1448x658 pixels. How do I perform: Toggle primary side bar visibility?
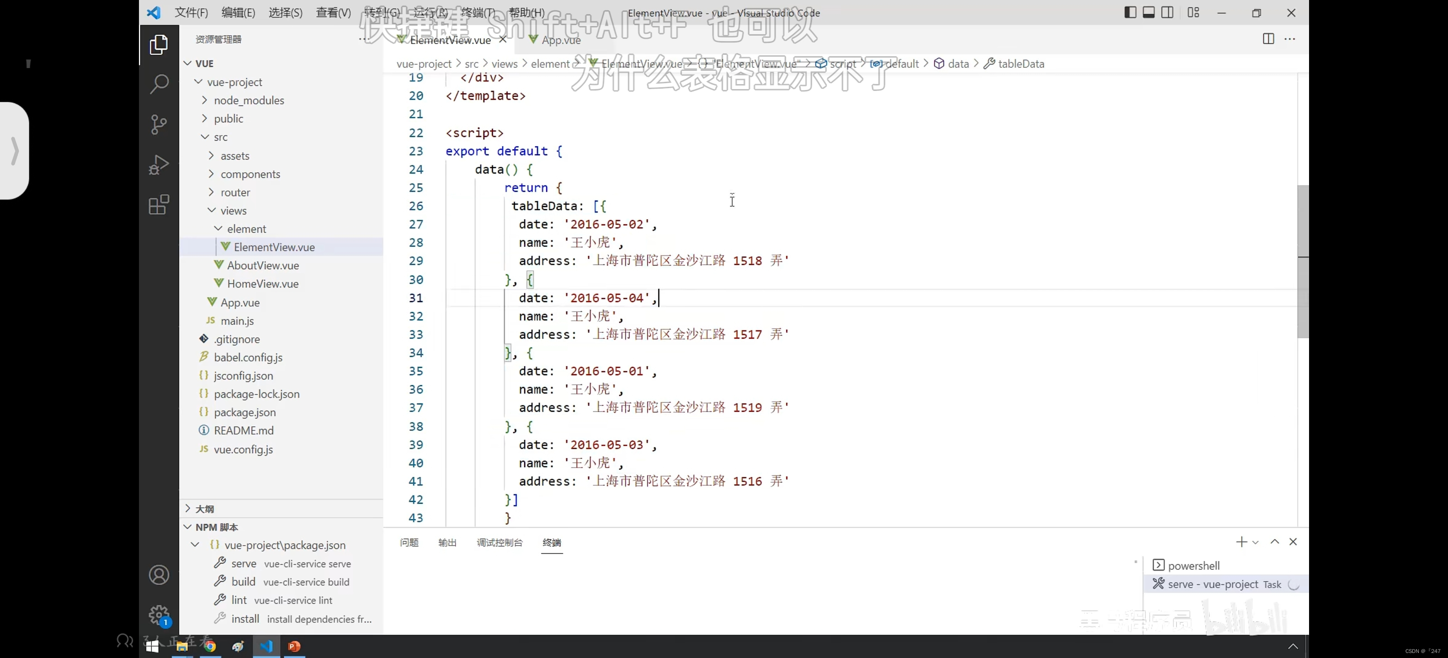(x=1130, y=12)
